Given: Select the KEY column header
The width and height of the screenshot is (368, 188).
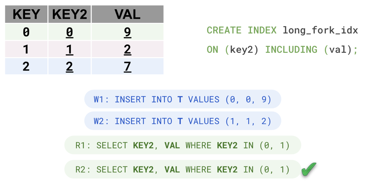Looking at the screenshot, I should click(x=26, y=14).
